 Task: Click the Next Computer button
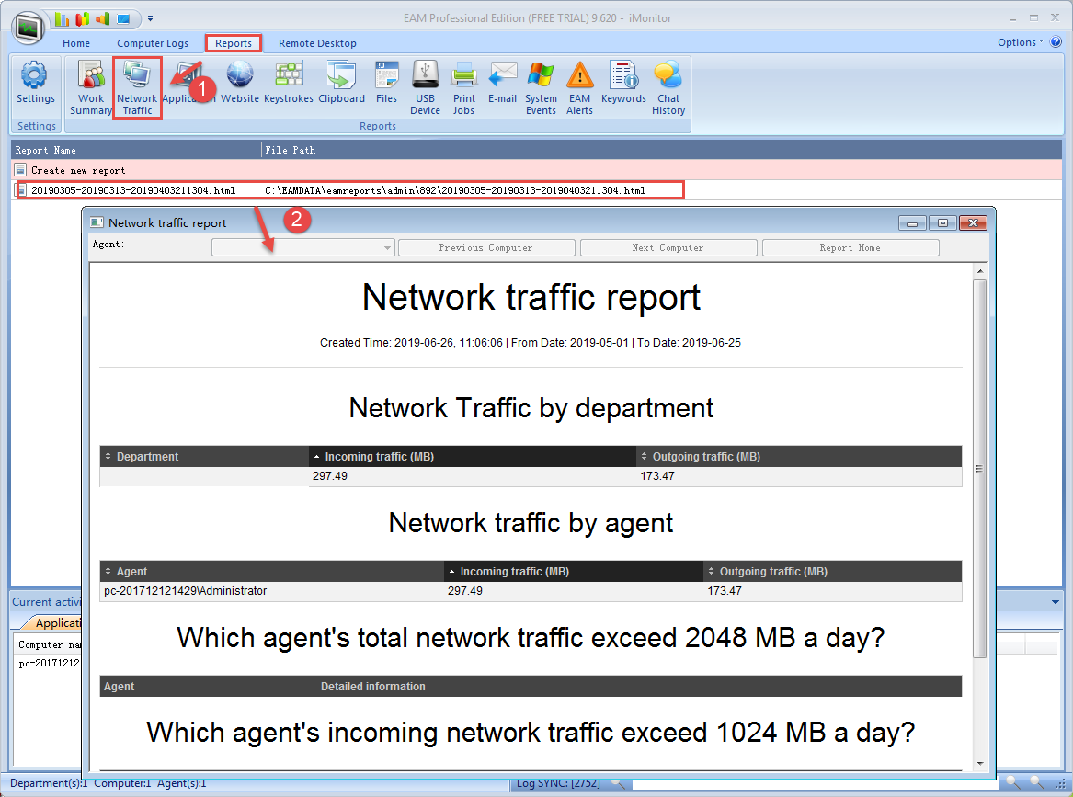pyautogui.click(x=668, y=247)
